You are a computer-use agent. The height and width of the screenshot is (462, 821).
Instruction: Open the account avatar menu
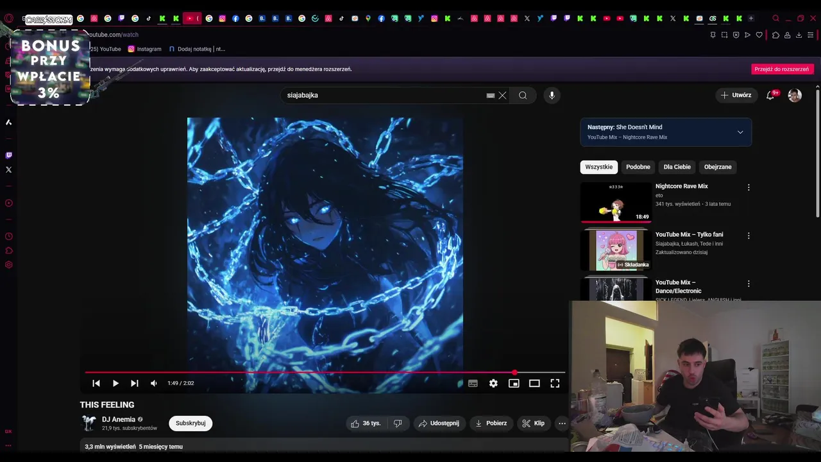tap(795, 96)
